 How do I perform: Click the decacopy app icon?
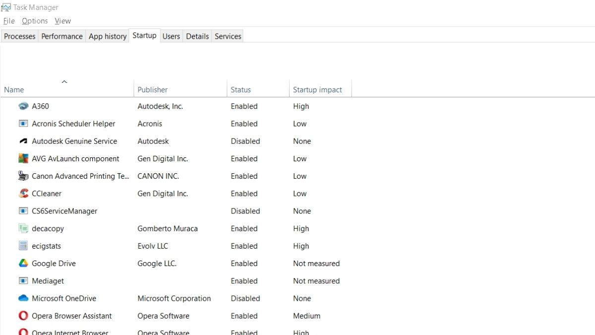point(23,229)
